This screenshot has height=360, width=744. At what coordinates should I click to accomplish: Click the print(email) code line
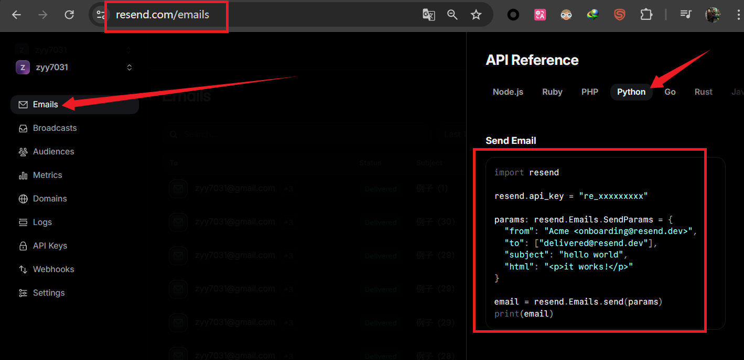524,314
